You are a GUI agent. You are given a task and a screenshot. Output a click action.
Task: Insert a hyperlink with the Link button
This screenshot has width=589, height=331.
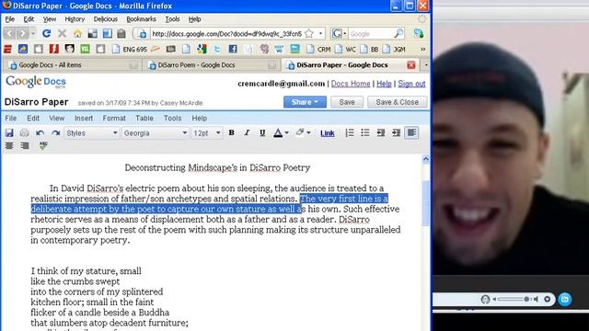tap(328, 133)
